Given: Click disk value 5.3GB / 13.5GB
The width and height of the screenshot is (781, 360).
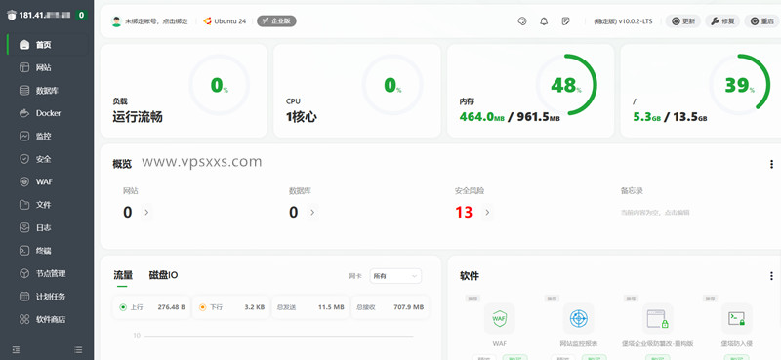Looking at the screenshot, I should point(670,117).
